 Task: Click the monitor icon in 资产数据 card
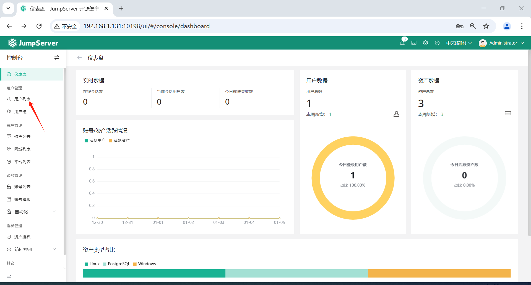(x=508, y=114)
